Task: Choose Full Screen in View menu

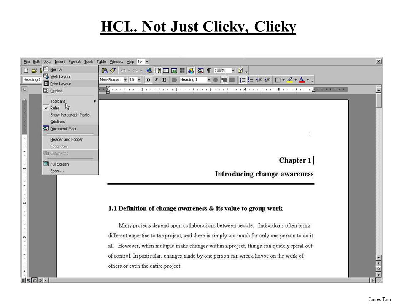Action: pyautogui.click(x=70, y=164)
